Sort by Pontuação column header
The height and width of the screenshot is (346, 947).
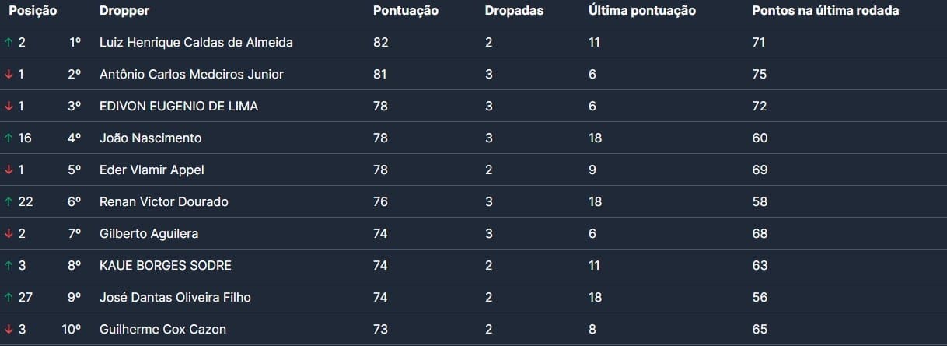click(x=405, y=11)
